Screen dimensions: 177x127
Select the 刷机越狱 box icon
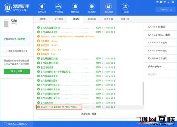pos(108,8)
